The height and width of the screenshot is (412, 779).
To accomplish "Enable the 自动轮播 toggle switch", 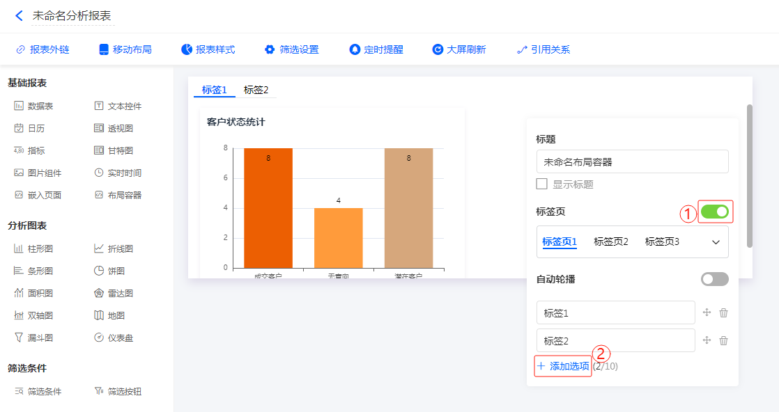I will pyautogui.click(x=714, y=279).
